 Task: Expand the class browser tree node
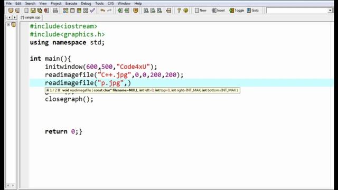tap(8, 25)
